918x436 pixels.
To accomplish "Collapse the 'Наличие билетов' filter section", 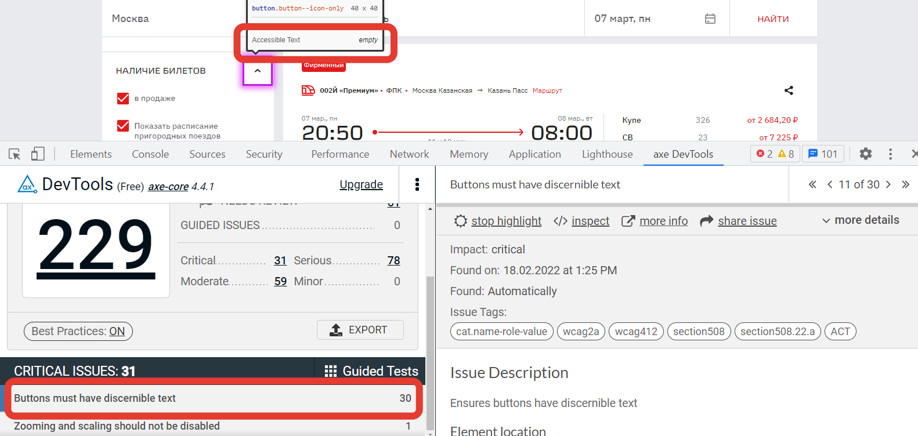I will click(x=258, y=71).
